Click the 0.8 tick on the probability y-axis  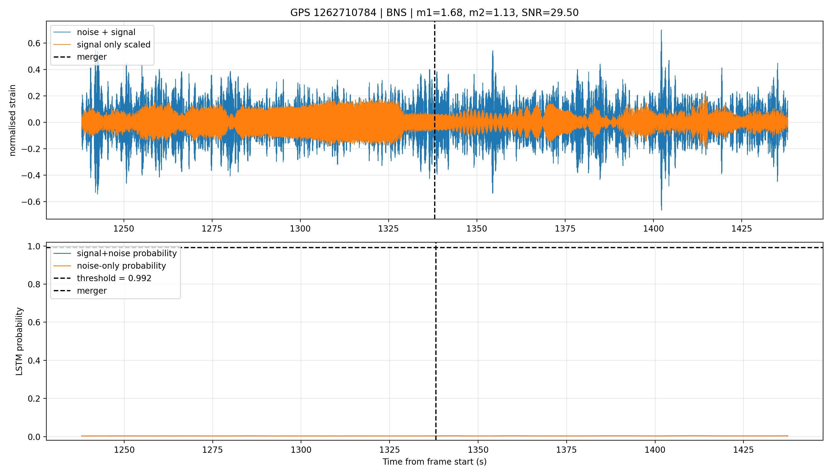click(34, 284)
